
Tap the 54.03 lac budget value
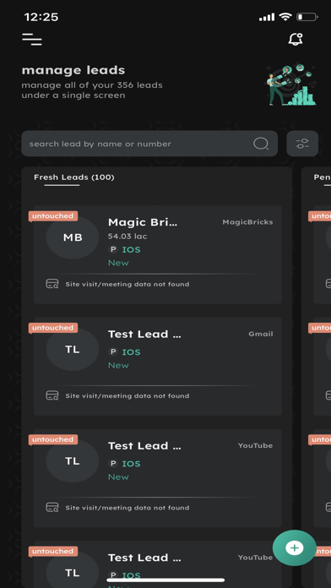[x=128, y=237]
